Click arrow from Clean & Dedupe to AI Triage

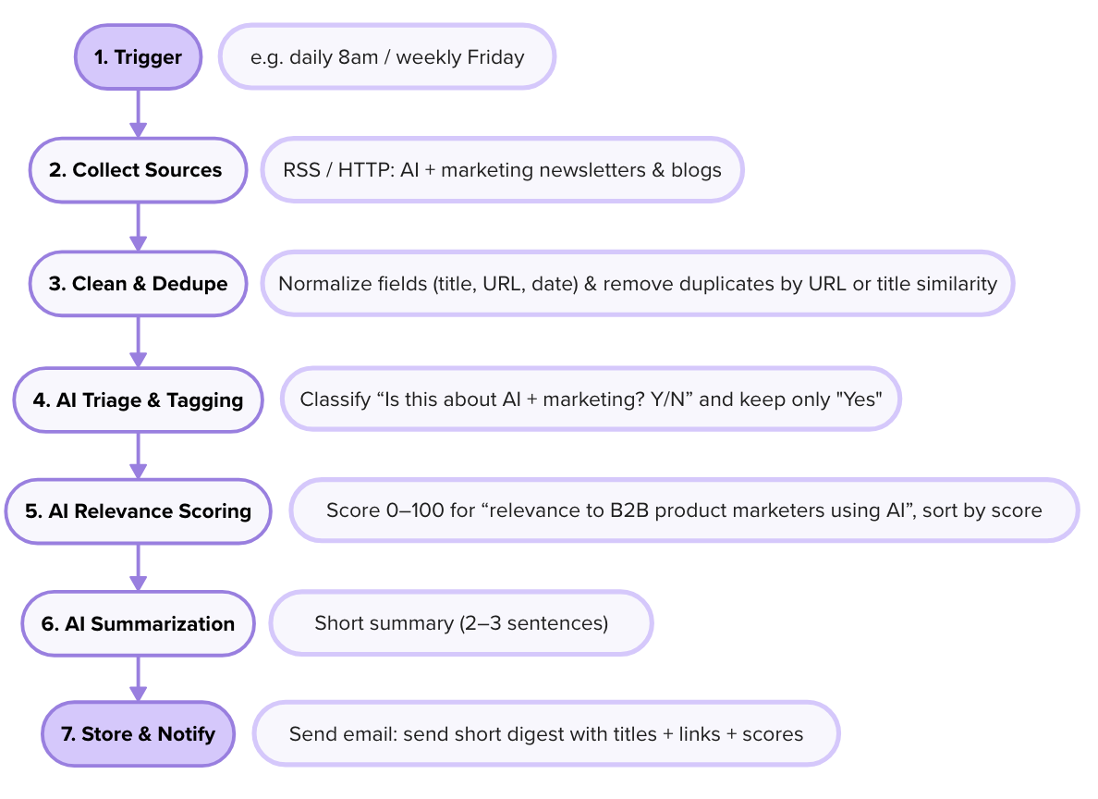pos(138,342)
